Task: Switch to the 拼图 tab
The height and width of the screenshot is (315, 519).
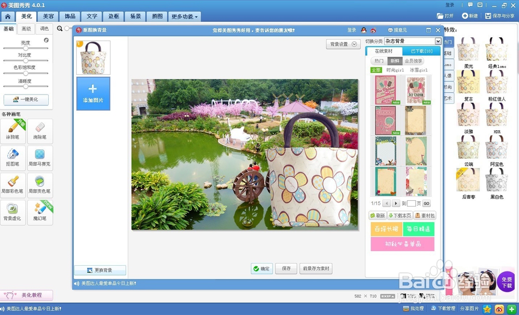Action: click(x=157, y=16)
